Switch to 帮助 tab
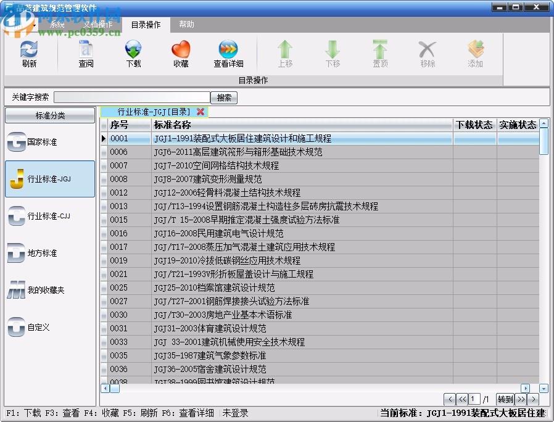 (x=186, y=25)
